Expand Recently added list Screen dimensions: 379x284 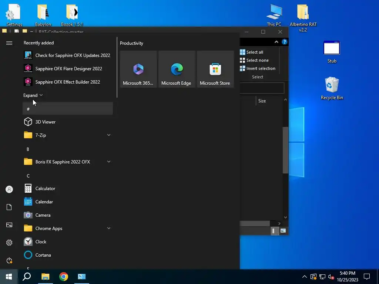[x=33, y=95]
